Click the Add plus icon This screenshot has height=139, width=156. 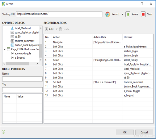coord(46,29)
